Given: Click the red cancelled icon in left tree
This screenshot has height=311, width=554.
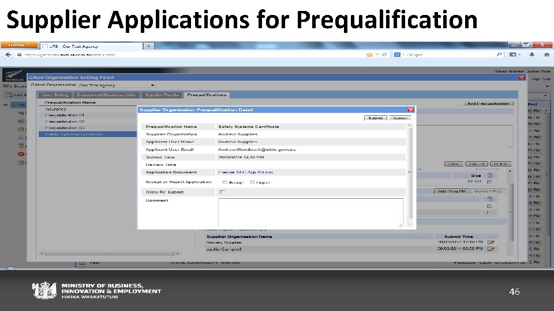Looking at the screenshot, I should point(21,154).
